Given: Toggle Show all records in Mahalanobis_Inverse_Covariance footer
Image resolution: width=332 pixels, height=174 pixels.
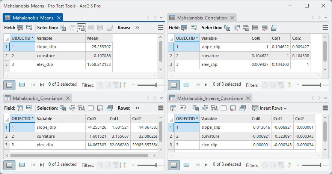Looking at the screenshot, I should tap(174, 165).
